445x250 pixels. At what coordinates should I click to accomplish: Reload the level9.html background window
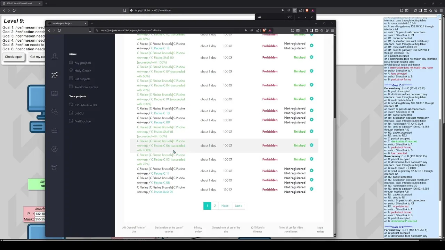point(14,10)
